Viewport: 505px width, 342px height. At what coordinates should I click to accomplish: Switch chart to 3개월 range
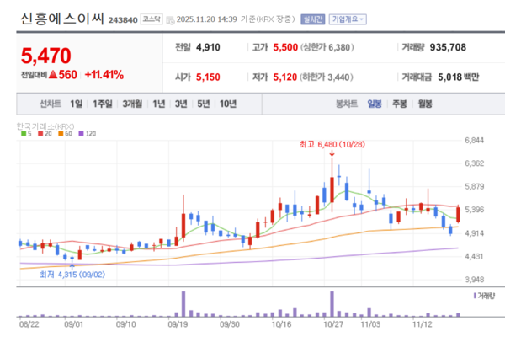pos(132,104)
